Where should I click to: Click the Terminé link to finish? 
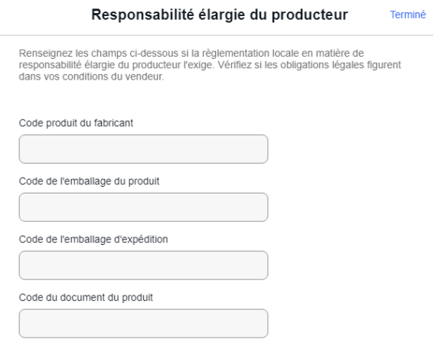tap(408, 15)
